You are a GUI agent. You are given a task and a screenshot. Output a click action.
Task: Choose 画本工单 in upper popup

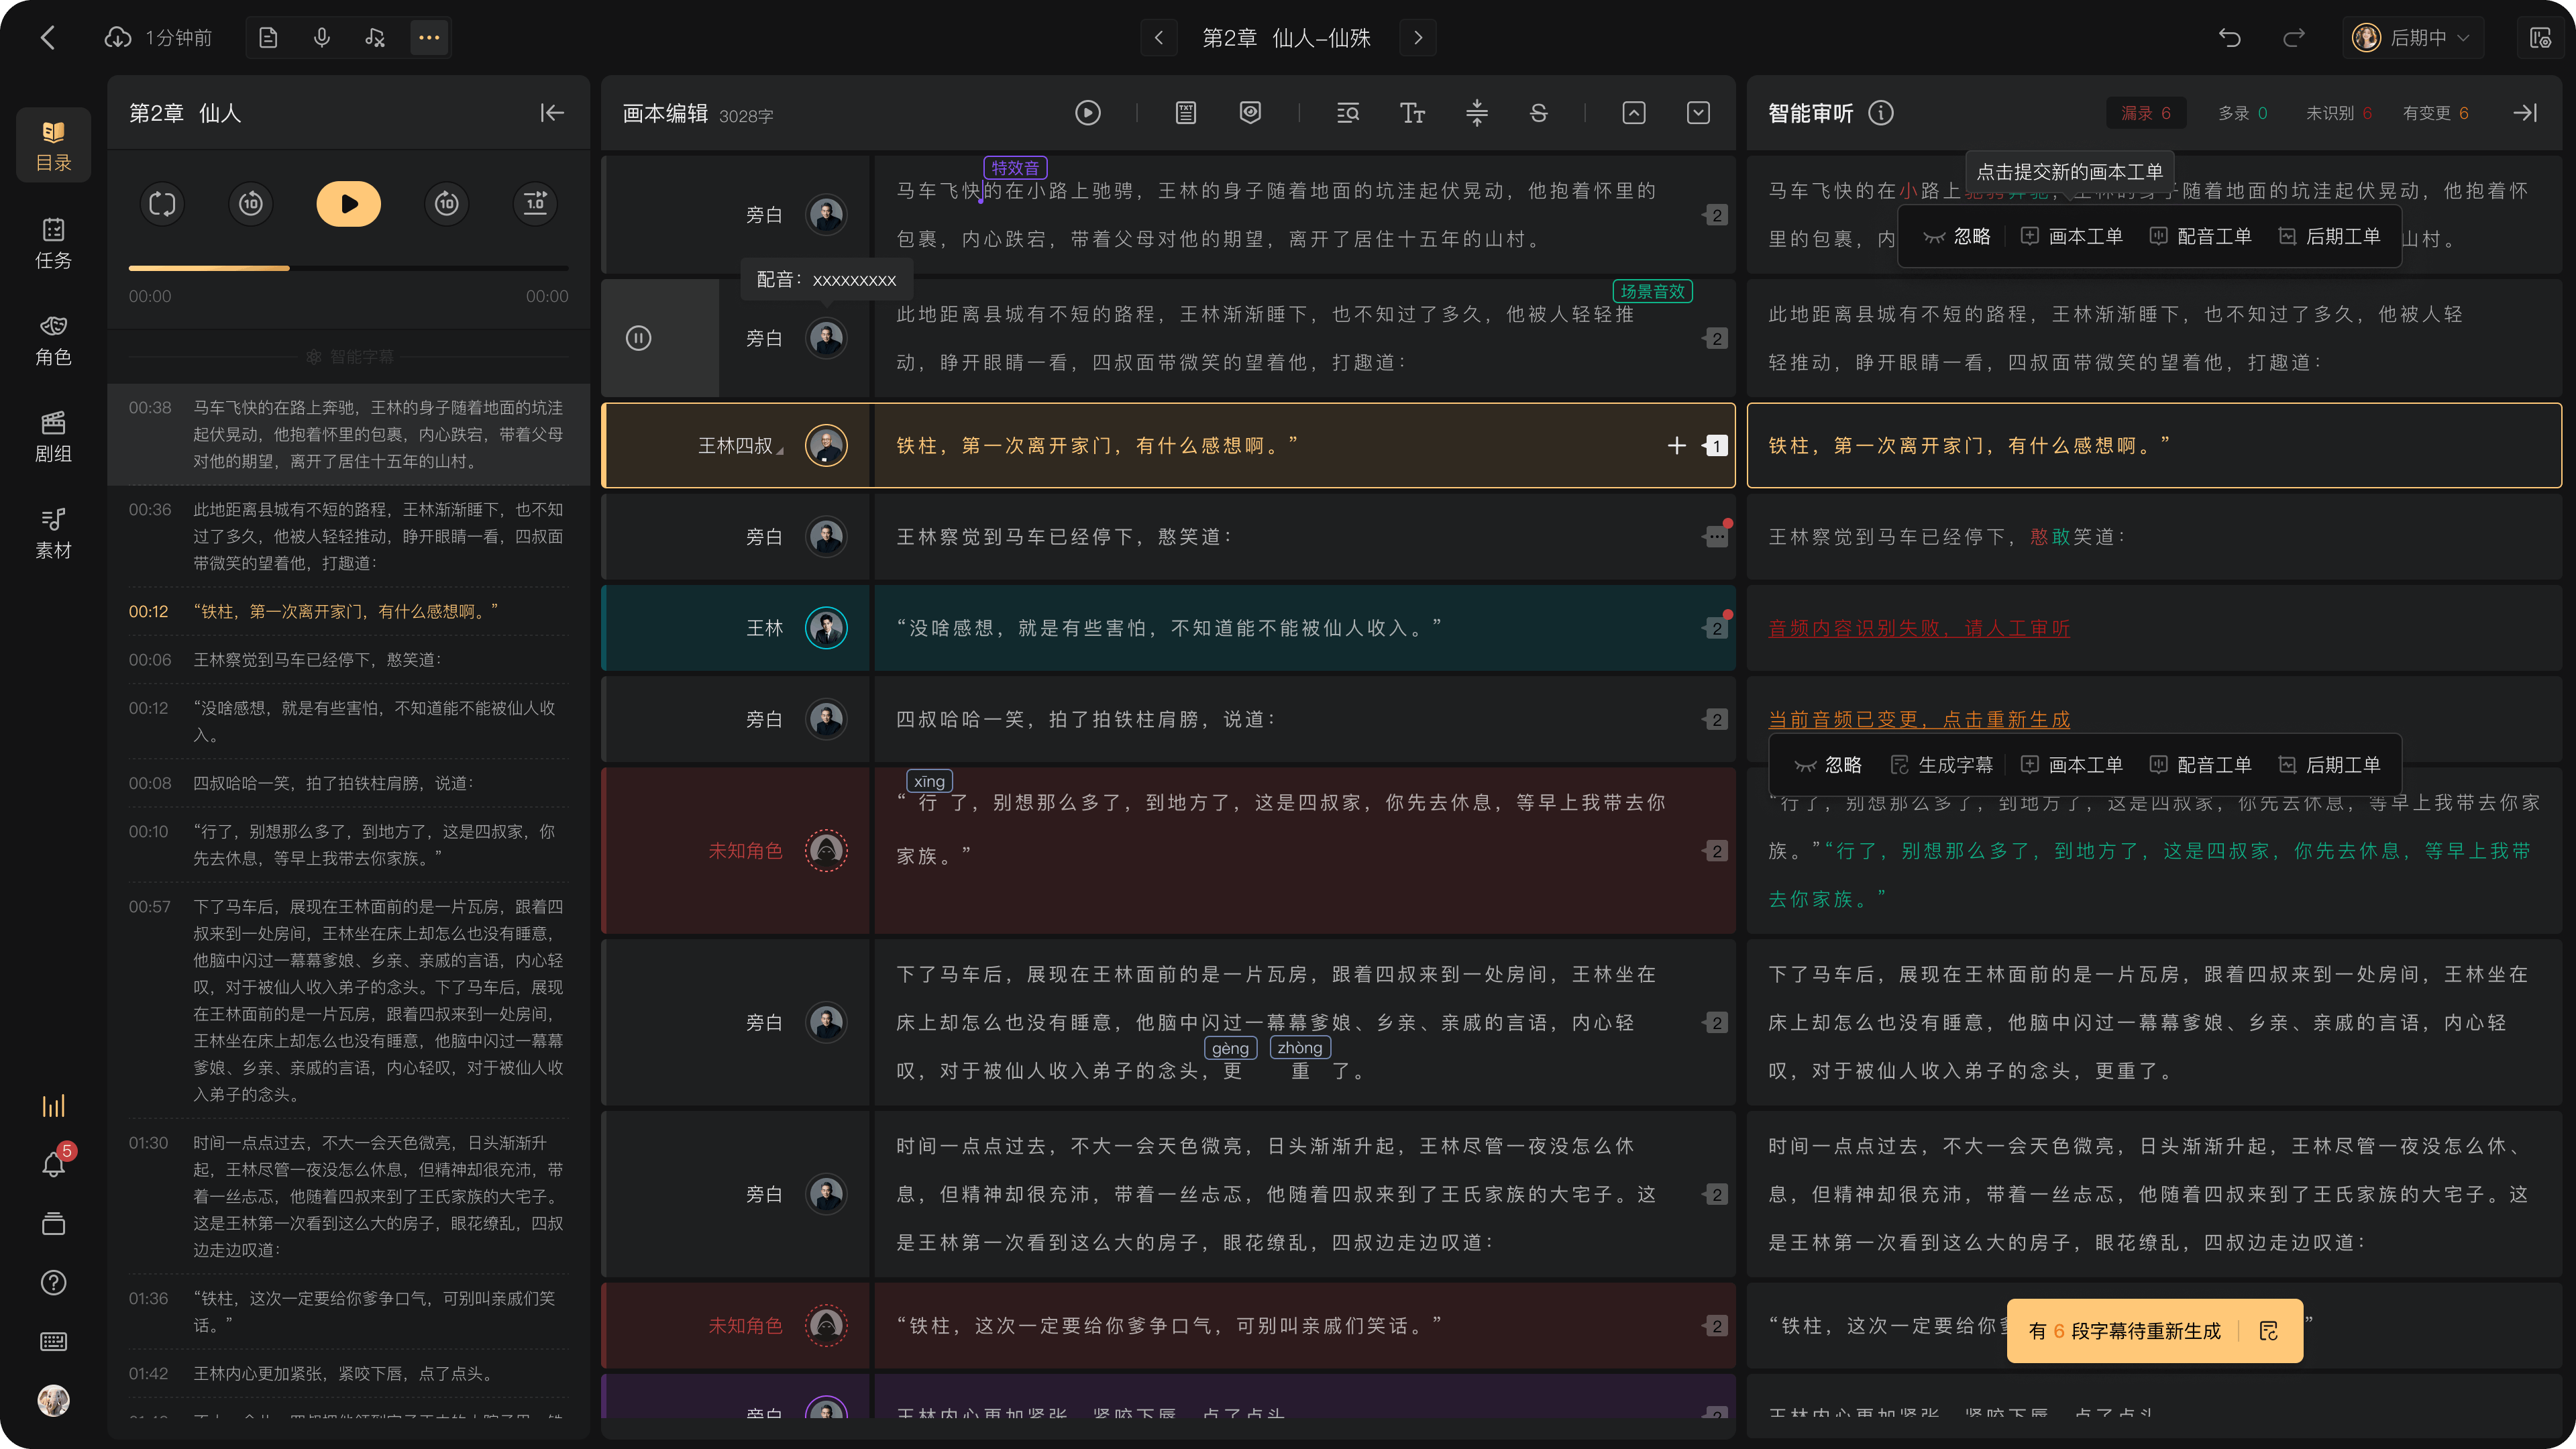[2071, 237]
